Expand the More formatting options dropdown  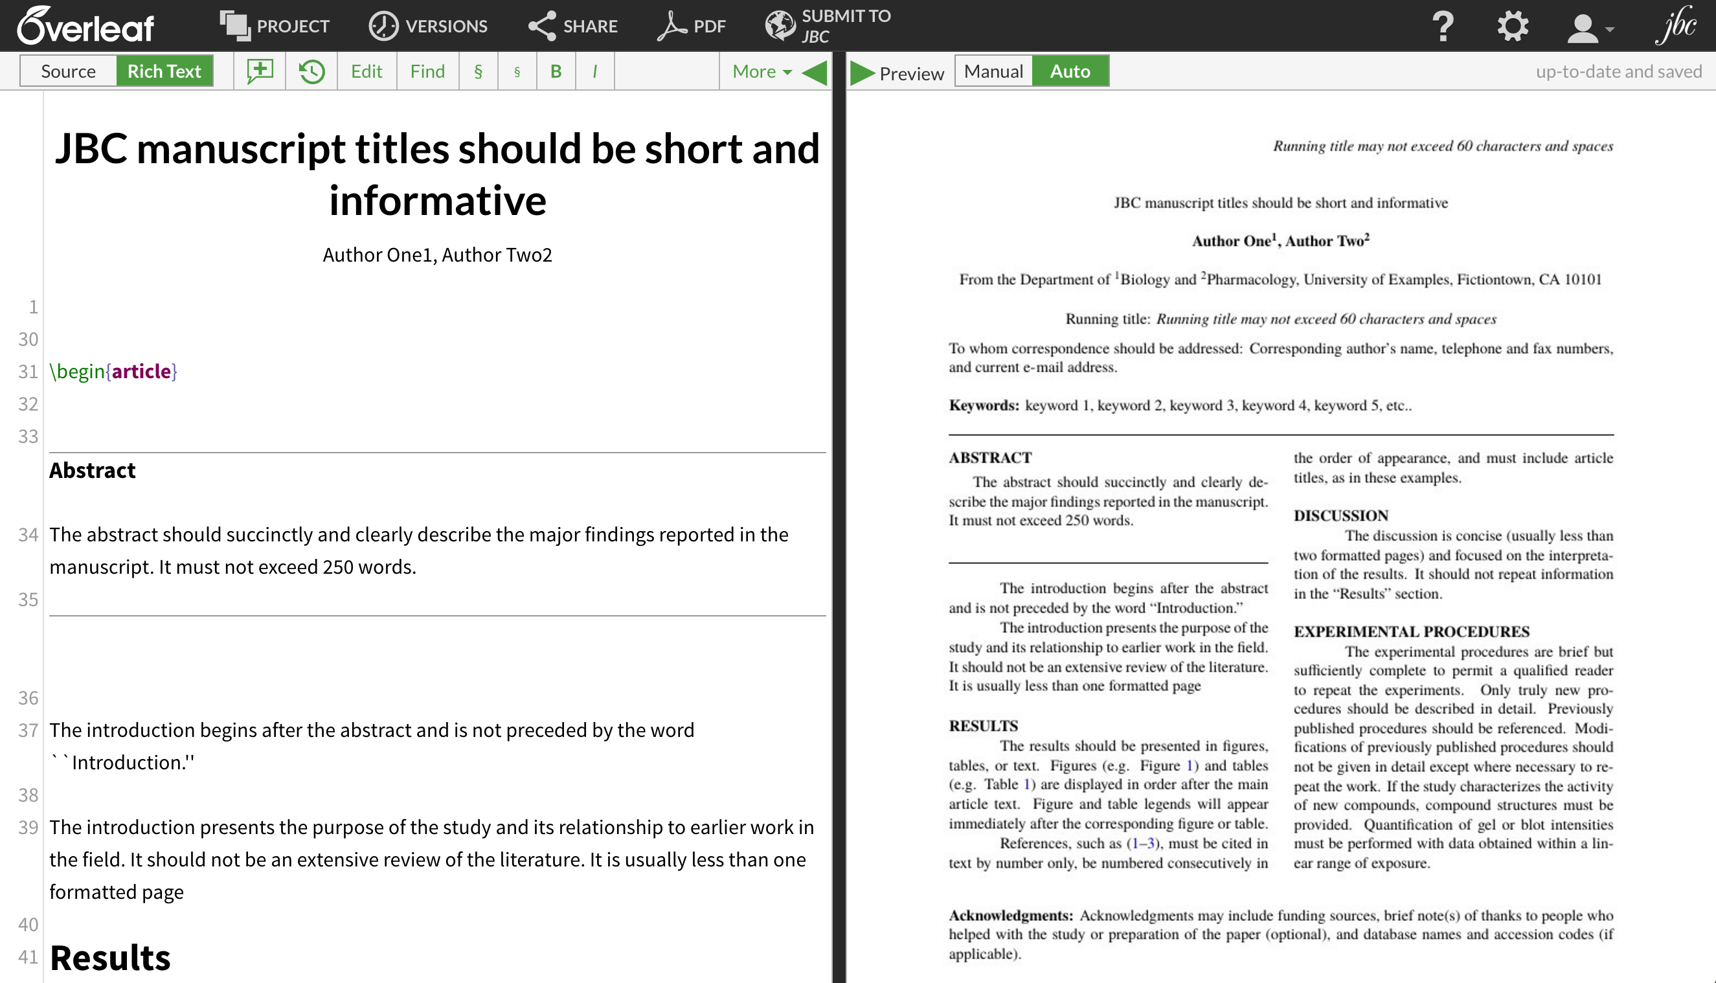pyautogui.click(x=756, y=72)
